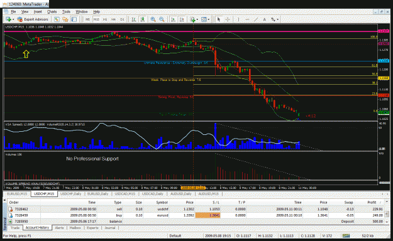
Task: Select the Cursor arrow tool
Action: [x=219, y=19]
